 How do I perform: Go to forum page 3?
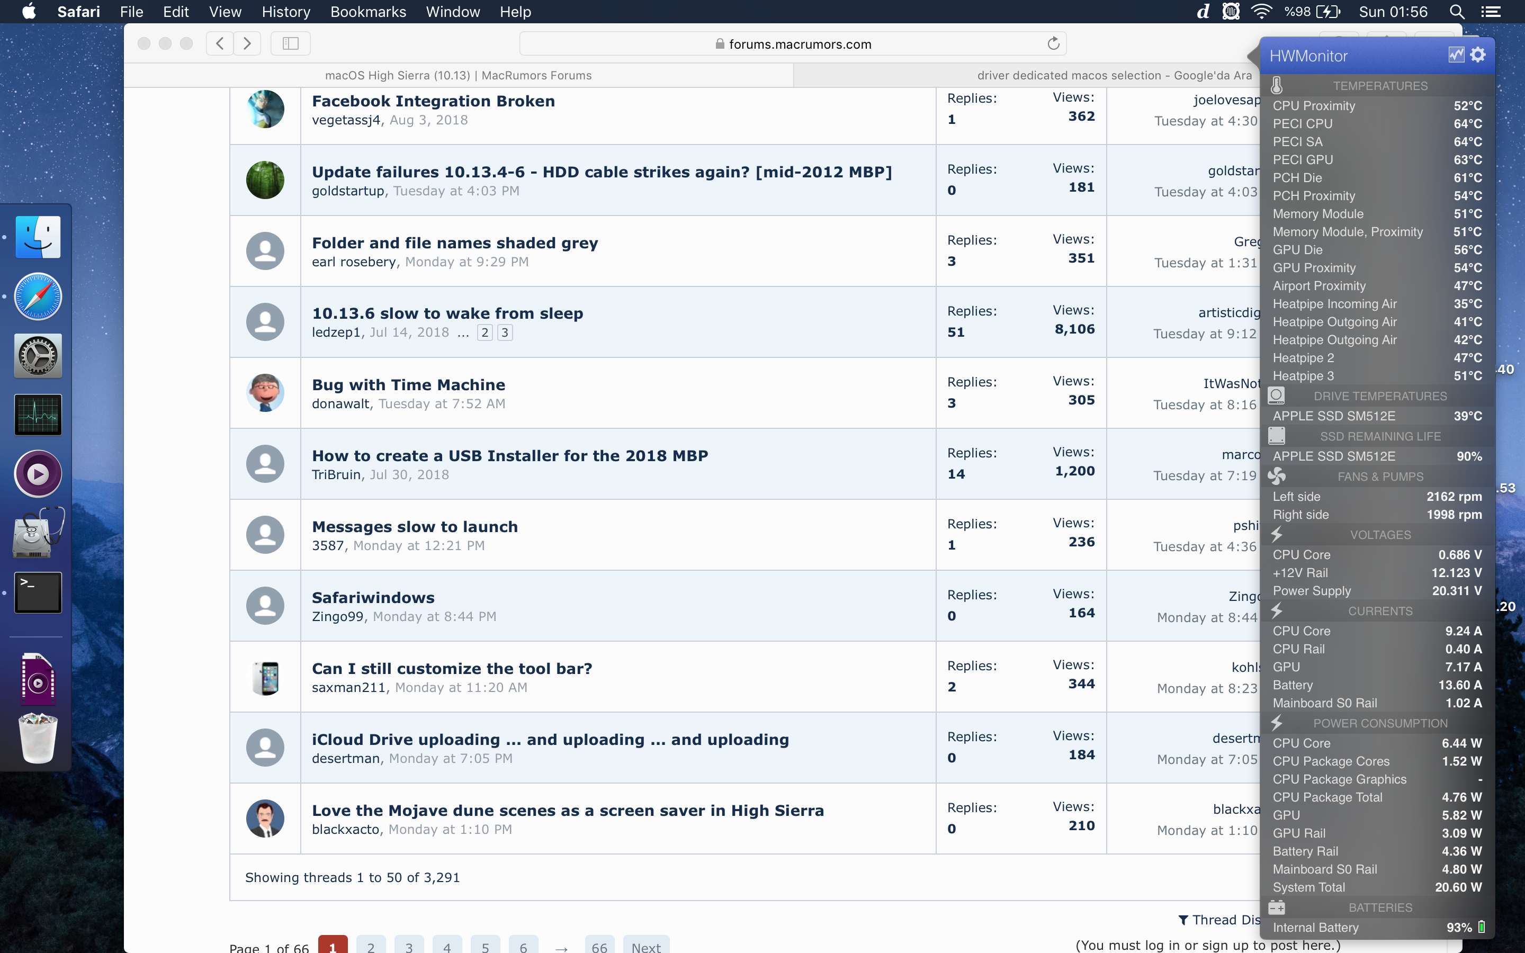[x=409, y=945]
